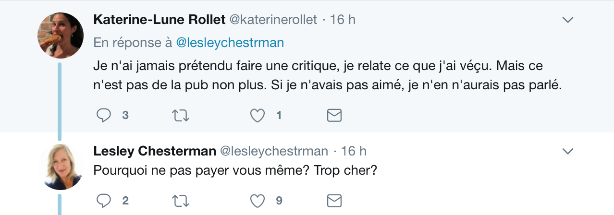Like Lesley Chesterman's tweet about paying
This screenshot has height=215, width=614.
tap(258, 200)
